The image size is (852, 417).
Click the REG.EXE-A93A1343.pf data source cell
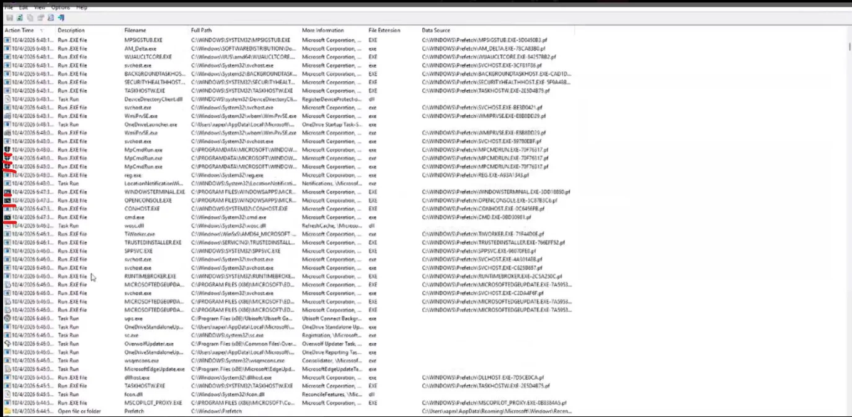pyautogui.click(x=476, y=175)
